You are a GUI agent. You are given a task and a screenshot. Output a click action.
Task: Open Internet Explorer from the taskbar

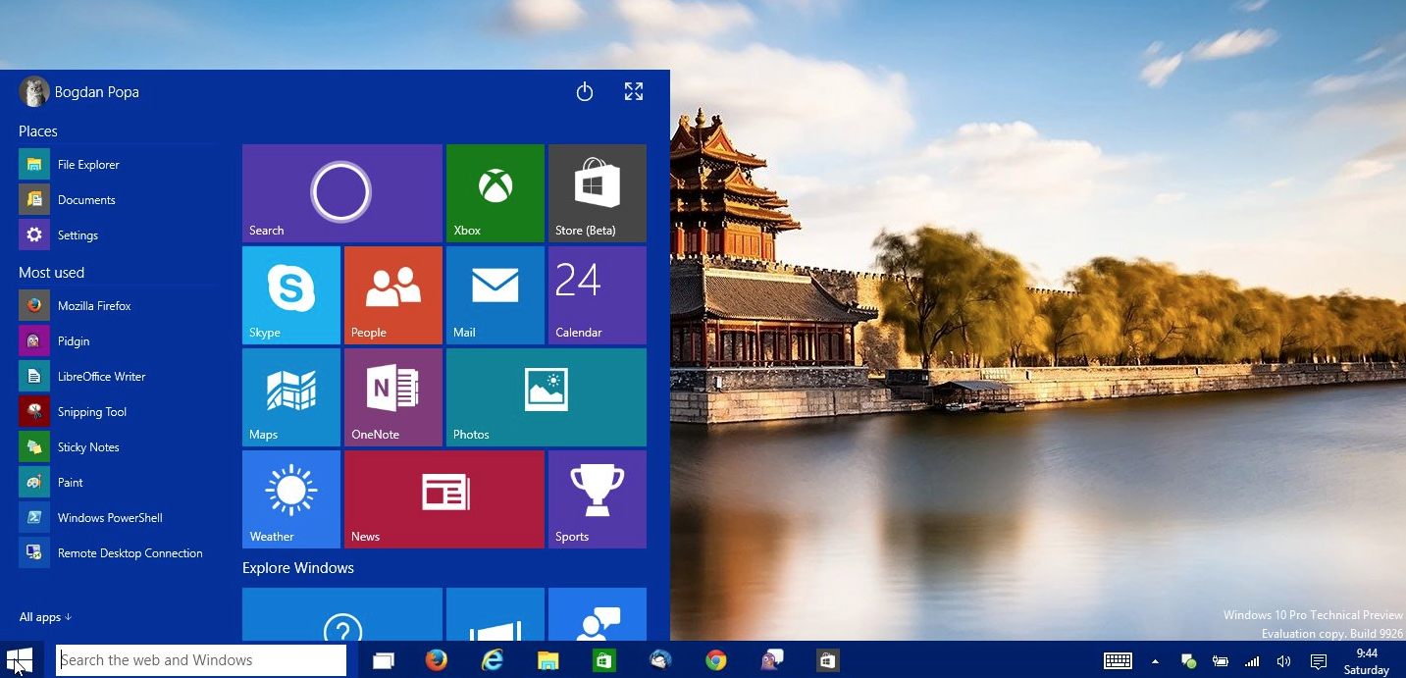tap(493, 660)
